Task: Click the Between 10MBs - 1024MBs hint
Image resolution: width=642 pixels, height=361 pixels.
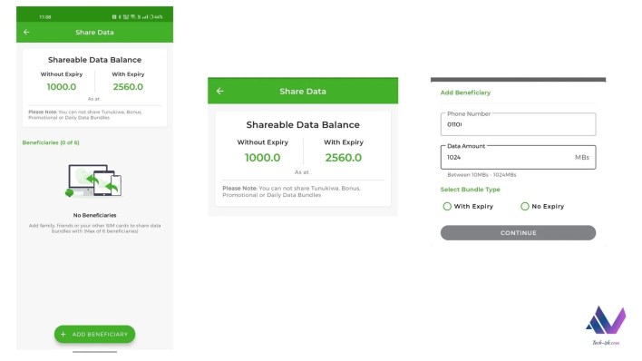Action: pos(481,175)
